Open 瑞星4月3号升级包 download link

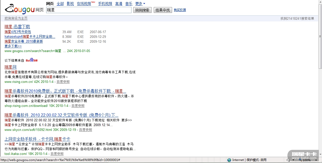point(18,32)
